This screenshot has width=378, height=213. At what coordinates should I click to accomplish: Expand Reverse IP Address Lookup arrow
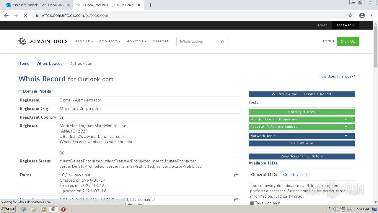click(x=346, y=127)
